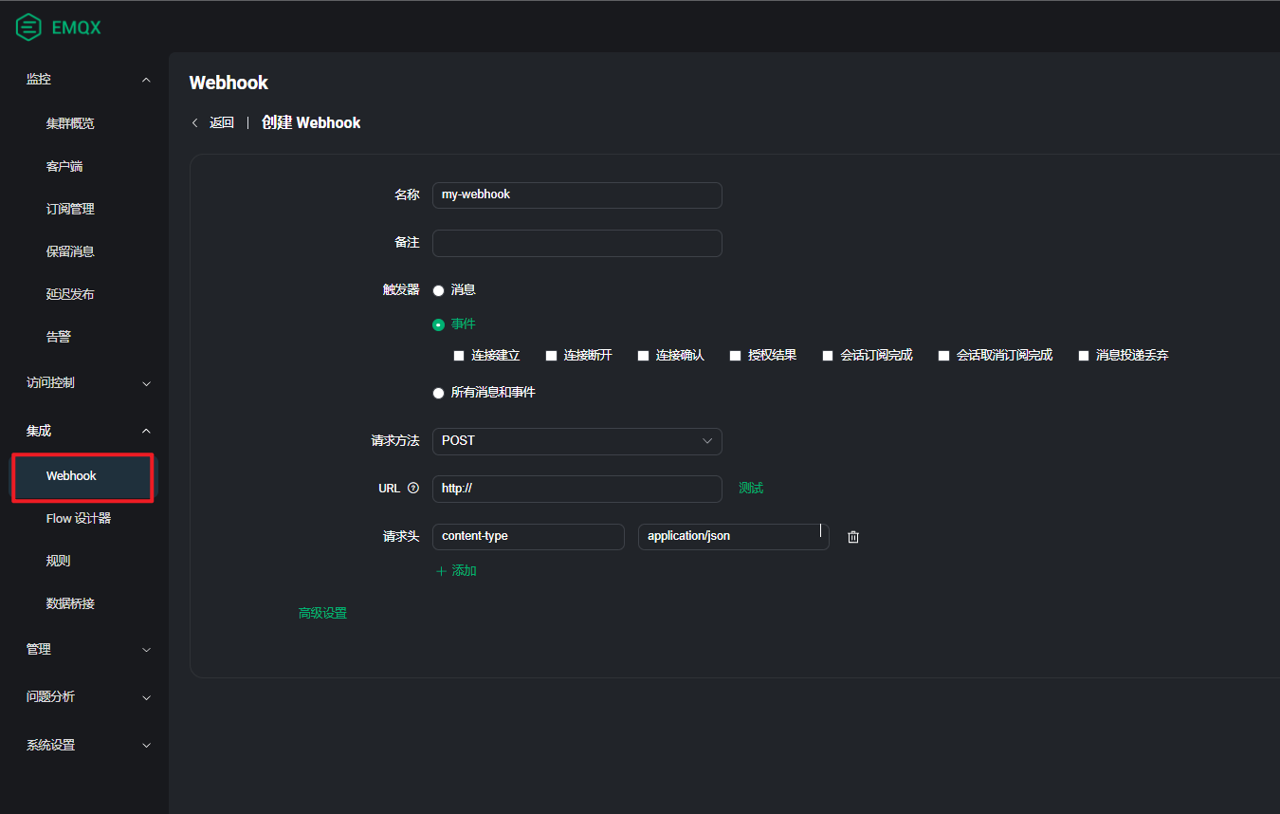Click the plus icon beside 添加
This screenshot has height=814, width=1280.
441,571
